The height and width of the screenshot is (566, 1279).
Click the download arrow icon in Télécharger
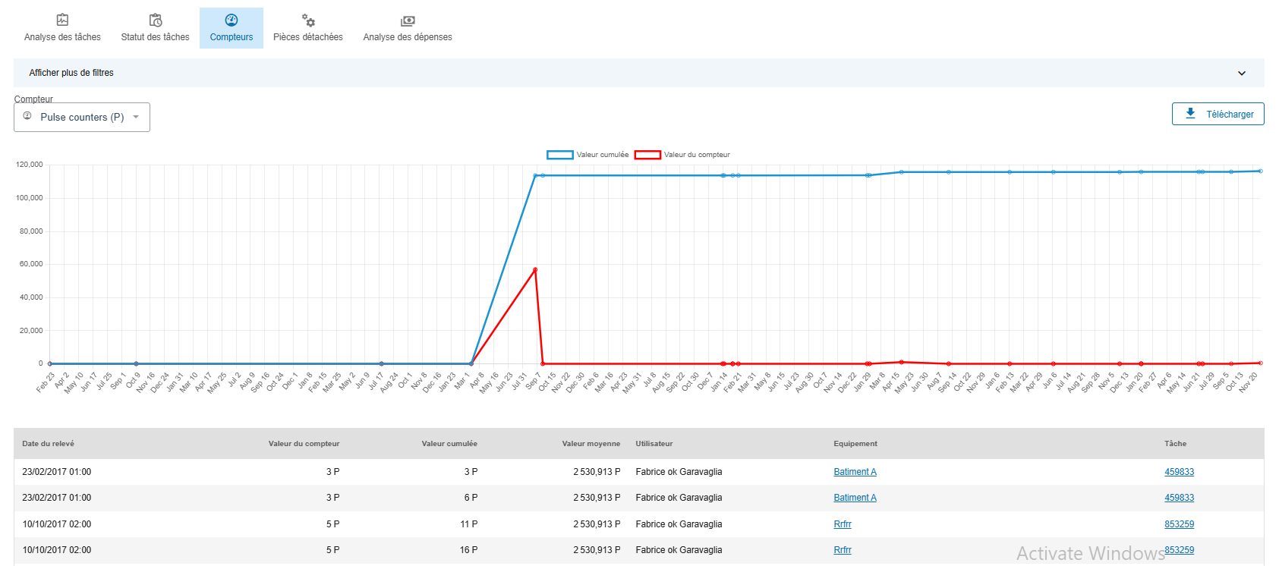point(1190,114)
